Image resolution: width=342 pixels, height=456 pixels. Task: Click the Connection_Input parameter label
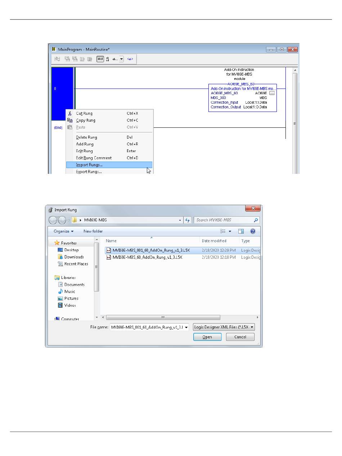tap(224, 102)
